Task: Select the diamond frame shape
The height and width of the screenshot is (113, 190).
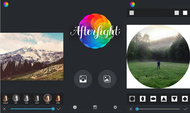Action: tap(185, 99)
